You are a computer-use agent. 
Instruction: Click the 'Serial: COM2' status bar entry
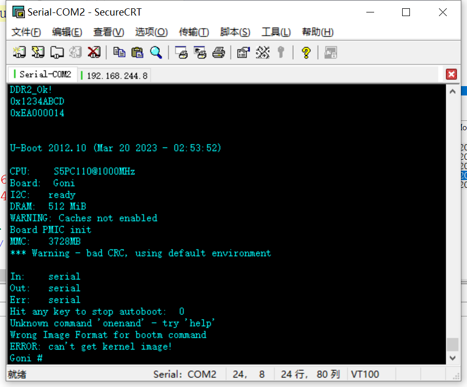click(x=185, y=374)
